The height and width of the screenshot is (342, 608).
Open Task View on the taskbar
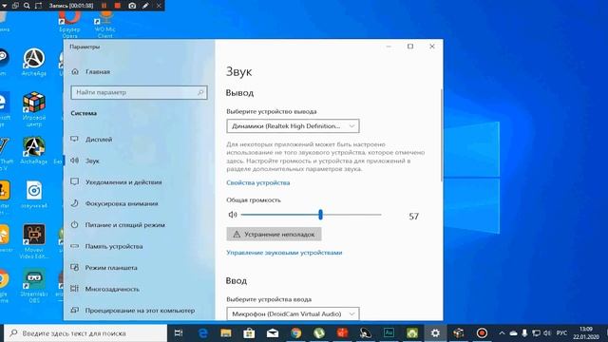coord(179,333)
